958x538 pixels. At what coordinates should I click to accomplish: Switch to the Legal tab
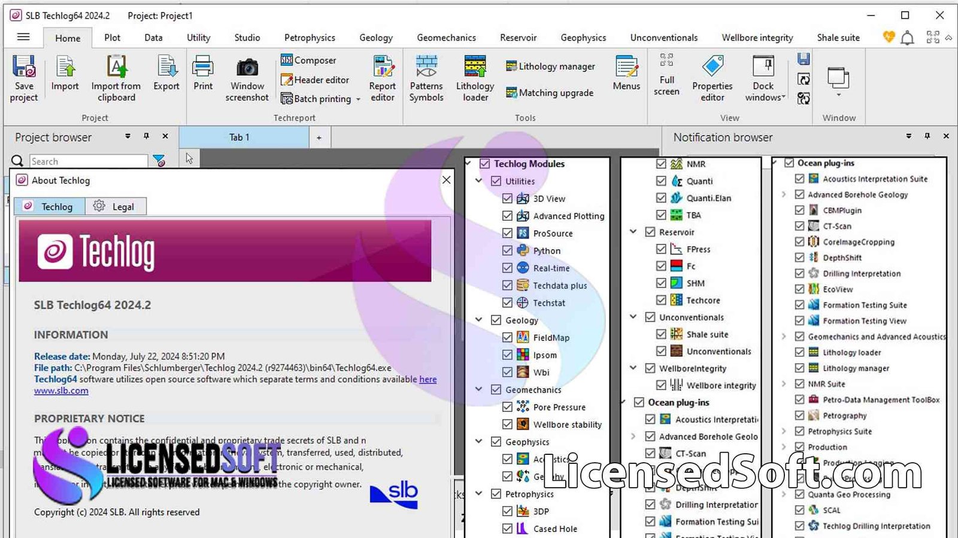click(x=116, y=206)
